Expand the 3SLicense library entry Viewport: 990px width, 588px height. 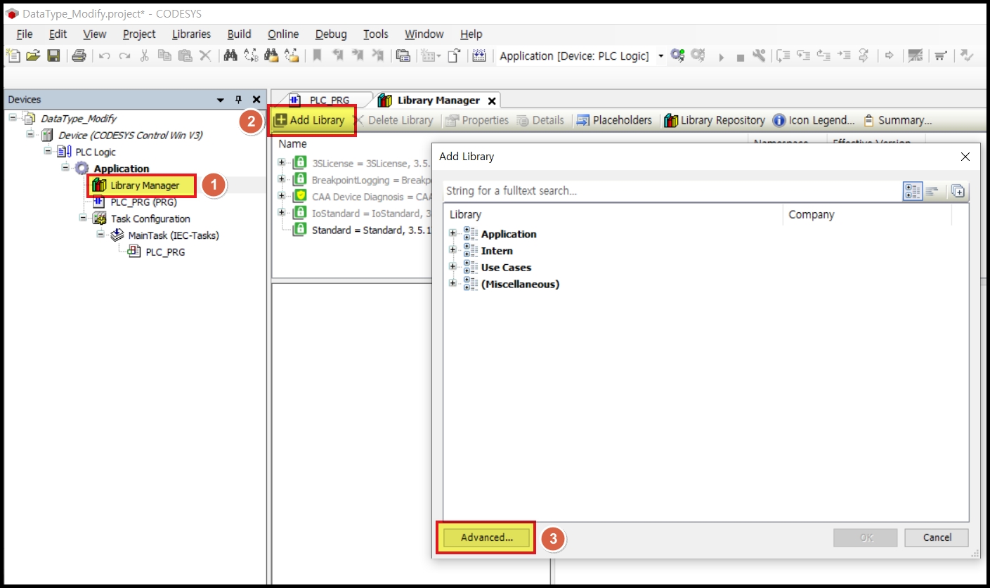(x=282, y=163)
